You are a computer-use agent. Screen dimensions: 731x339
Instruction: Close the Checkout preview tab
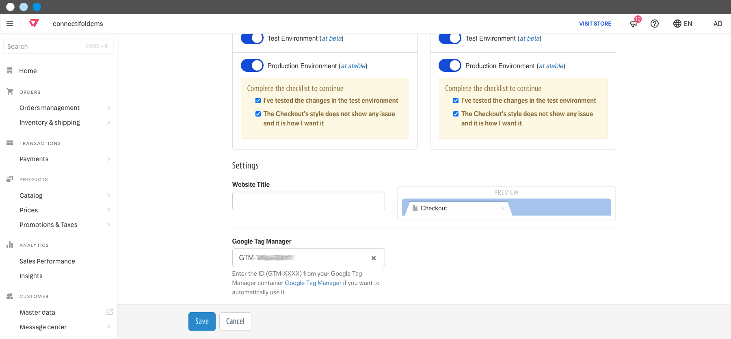[503, 208]
